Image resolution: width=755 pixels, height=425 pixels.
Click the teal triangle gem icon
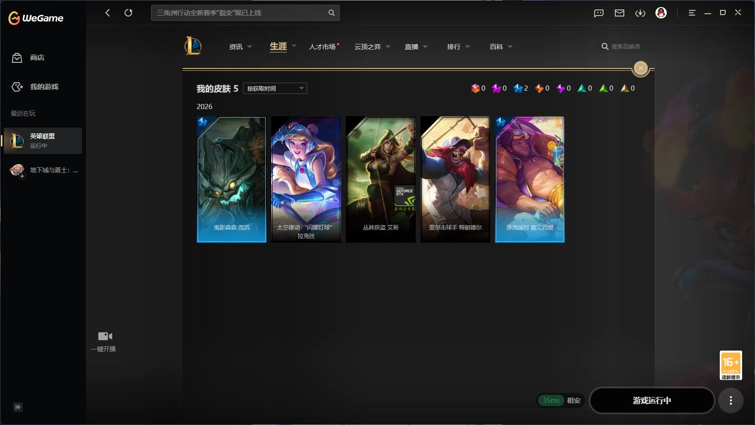tap(582, 88)
